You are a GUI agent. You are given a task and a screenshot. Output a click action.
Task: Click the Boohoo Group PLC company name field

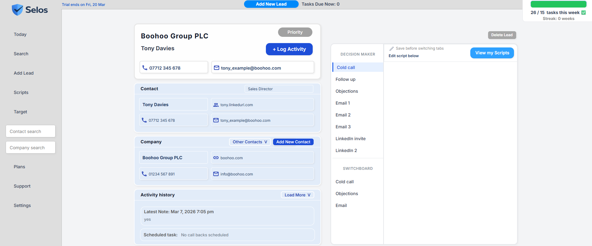point(174,157)
